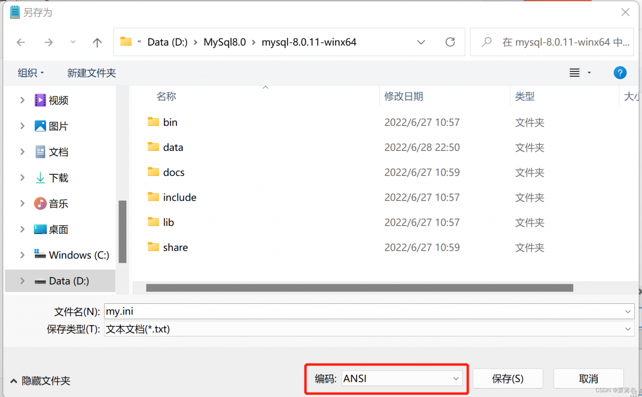Expand the 音乐 tree node
The image size is (642, 397).
22,204
